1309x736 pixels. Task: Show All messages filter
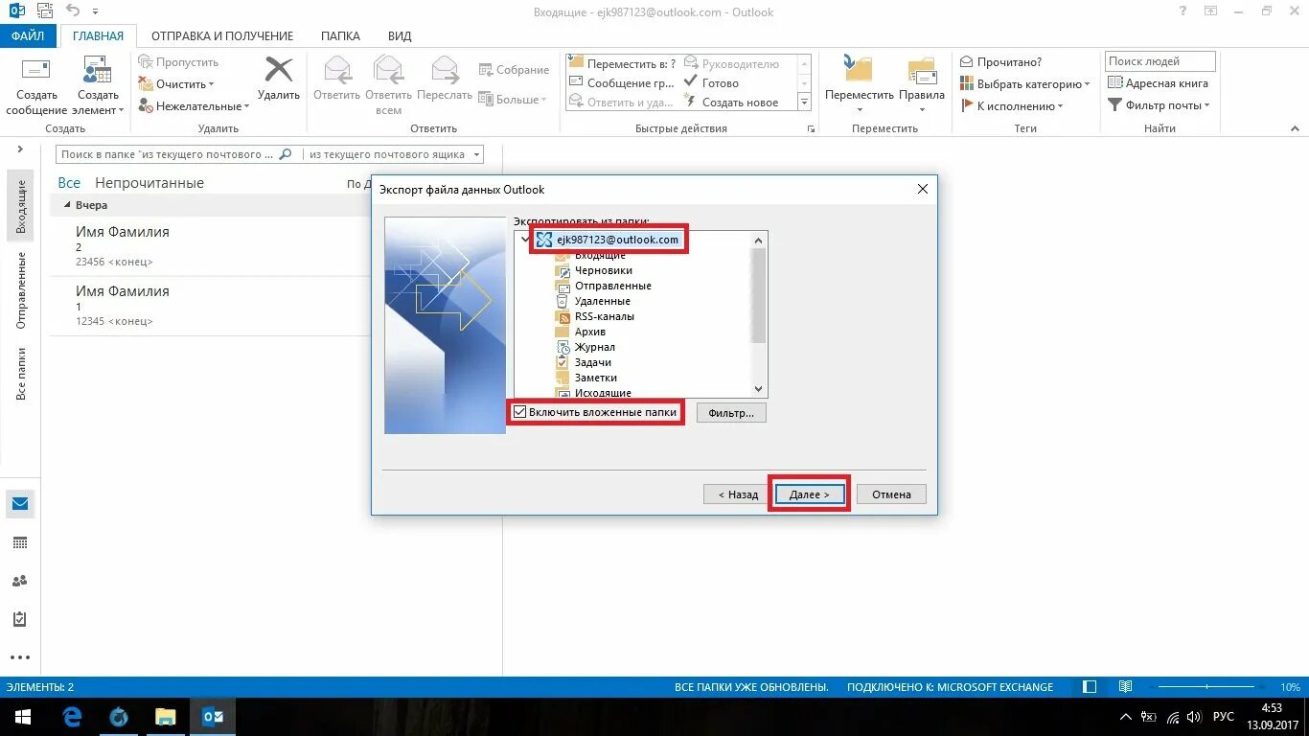(69, 183)
